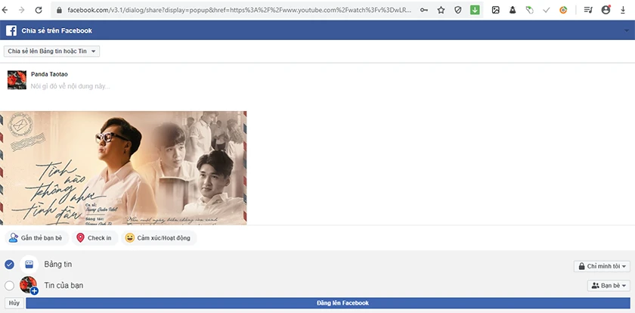Viewport: 635px width, 313px height.
Task: Click the green tag extension icon
Action: pos(530,10)
